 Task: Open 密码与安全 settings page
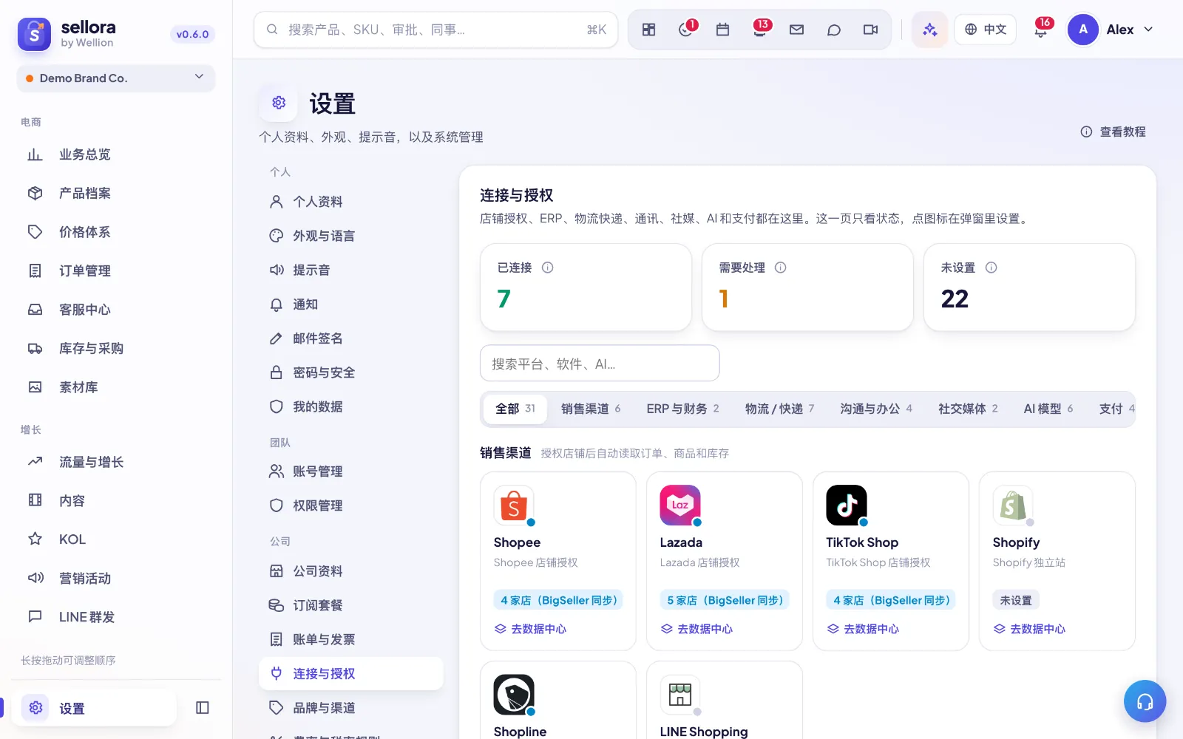[351, 372]
